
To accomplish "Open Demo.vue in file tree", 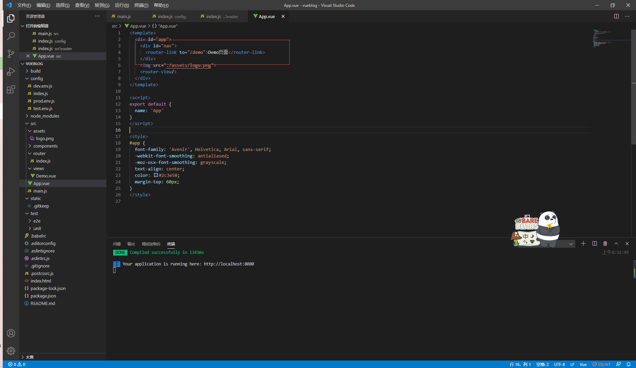I will click(63, 176).
